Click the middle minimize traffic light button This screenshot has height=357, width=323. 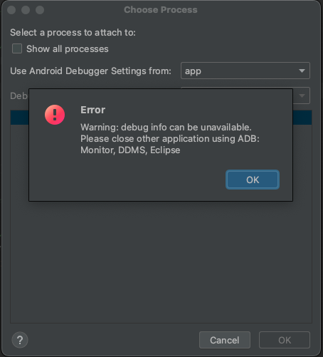click(26, 10)
